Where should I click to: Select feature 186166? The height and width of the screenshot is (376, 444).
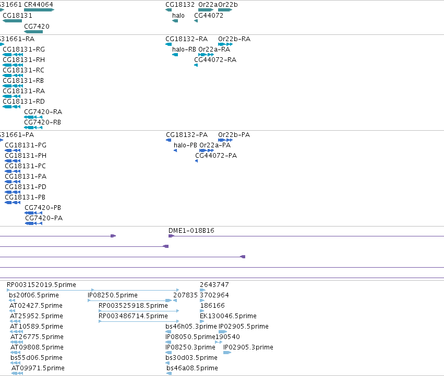pyautogui.click(x=212, y=306)
